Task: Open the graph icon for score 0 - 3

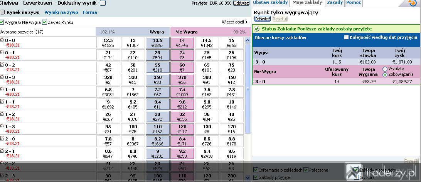Action: point(2,77)
